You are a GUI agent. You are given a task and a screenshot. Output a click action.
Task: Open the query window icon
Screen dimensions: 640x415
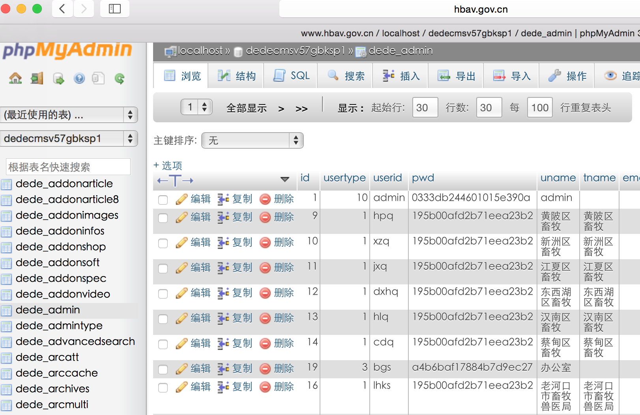(x=58, y=79)
